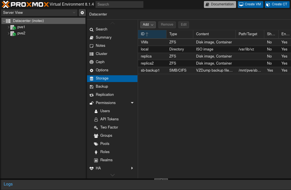Click the Groups people icon
This screenshot has width=291, height=190.
(x=96, y=136)
